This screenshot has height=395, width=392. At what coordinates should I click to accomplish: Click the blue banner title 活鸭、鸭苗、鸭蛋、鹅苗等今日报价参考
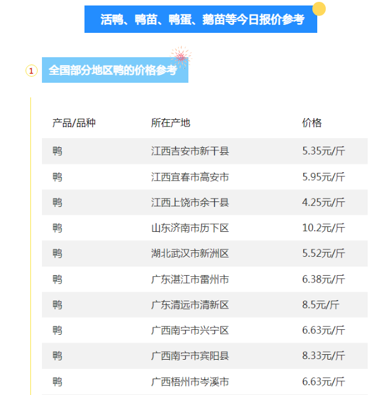point(201,20)
